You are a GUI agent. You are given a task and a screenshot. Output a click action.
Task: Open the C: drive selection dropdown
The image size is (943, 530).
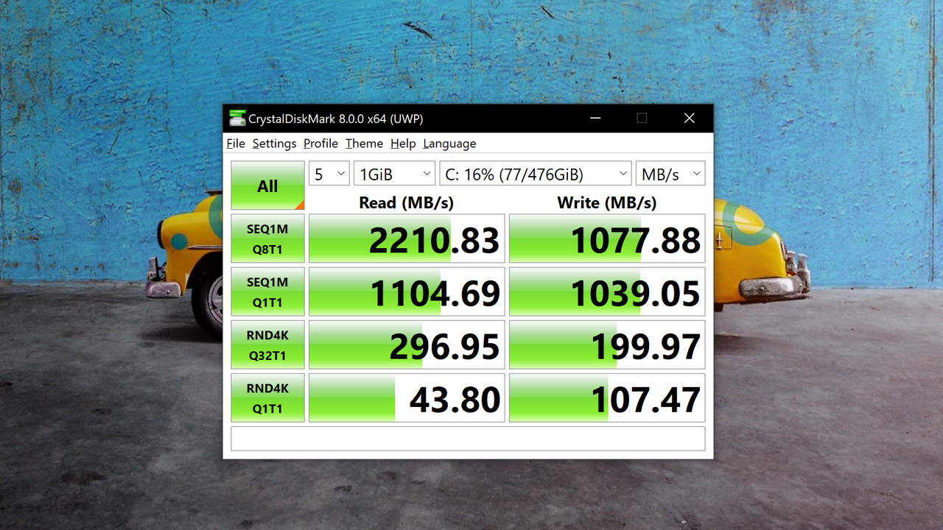point(536,174)
